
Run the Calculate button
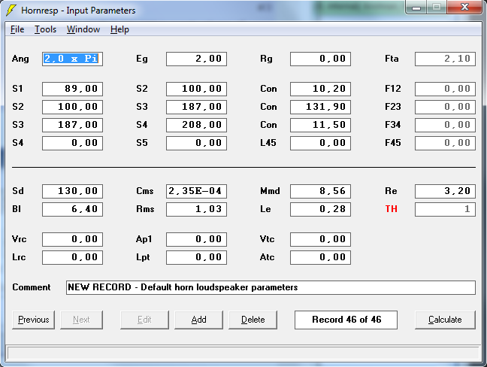[x=445, y=320]
